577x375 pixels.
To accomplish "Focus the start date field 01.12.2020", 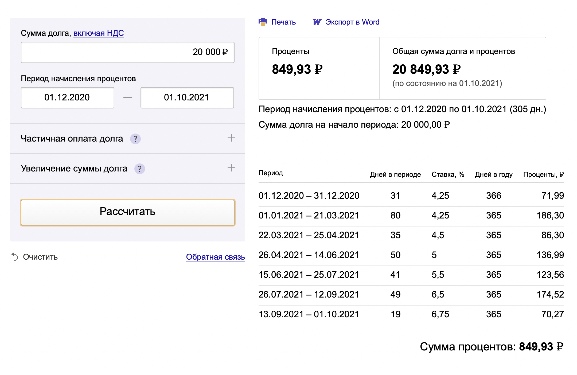I will pos(68,98).
